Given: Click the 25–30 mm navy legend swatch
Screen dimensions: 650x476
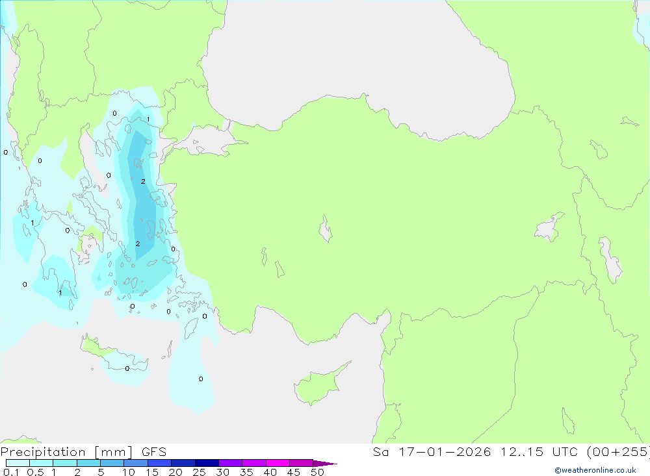Looking at the screenshot, I should pyautogui.click(x=207, y=463).
